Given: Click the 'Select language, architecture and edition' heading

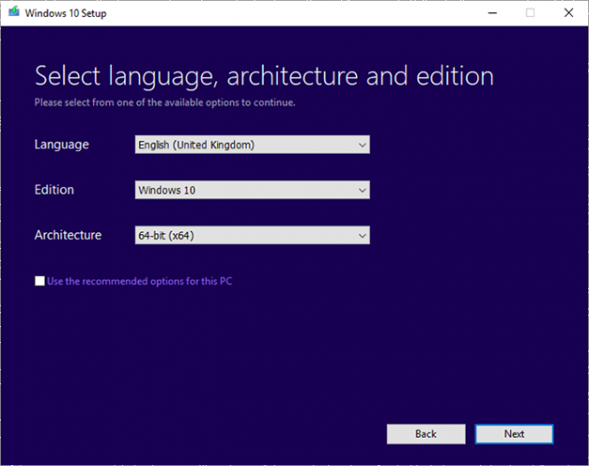Looking at the screenshot, I should pos(264,75).
